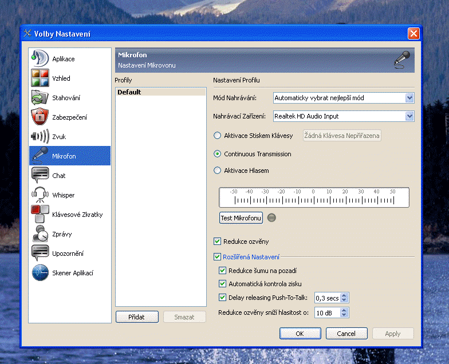Open the Aplikace settings icon
The height and width of the screenshot is (364, 449).
[40, 59]
